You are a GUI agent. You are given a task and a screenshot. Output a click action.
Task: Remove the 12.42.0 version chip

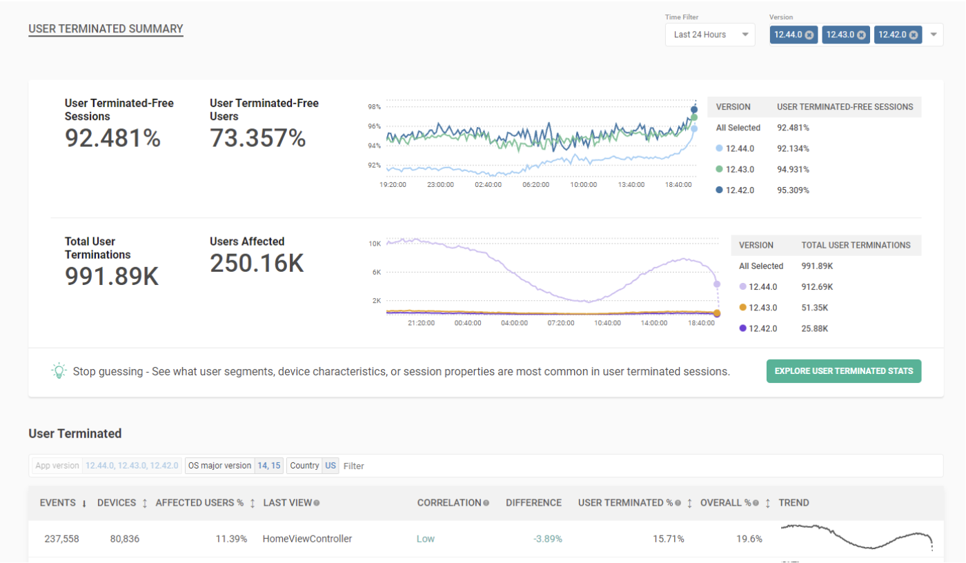coord(914,35)
